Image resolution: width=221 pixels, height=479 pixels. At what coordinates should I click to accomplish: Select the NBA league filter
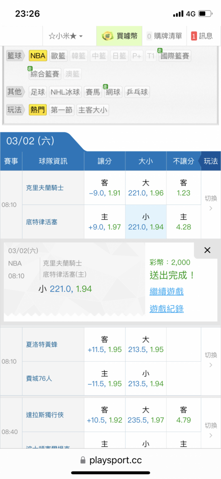tap(38, 56)
